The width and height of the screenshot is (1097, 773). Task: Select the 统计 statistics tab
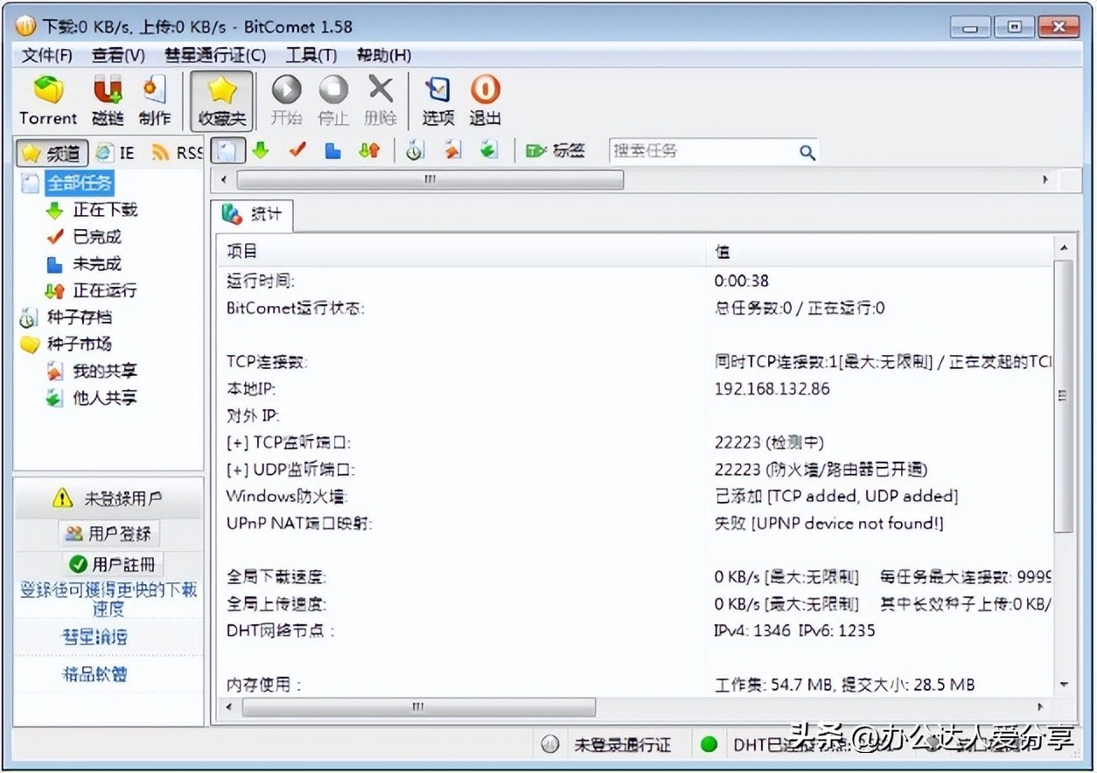tap(252, 214)
